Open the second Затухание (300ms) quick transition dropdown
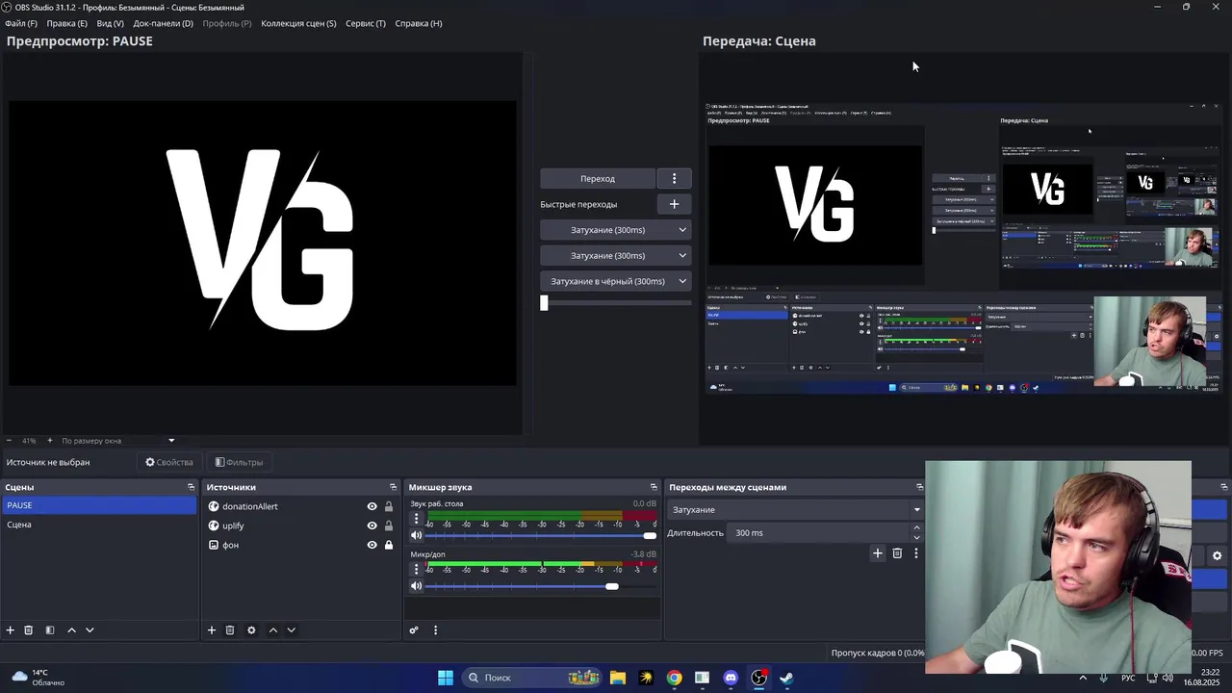1232x693 pixels. [x=615, y=256]
